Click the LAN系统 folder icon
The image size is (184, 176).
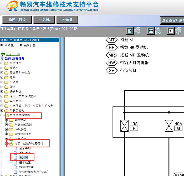[11, 130]
